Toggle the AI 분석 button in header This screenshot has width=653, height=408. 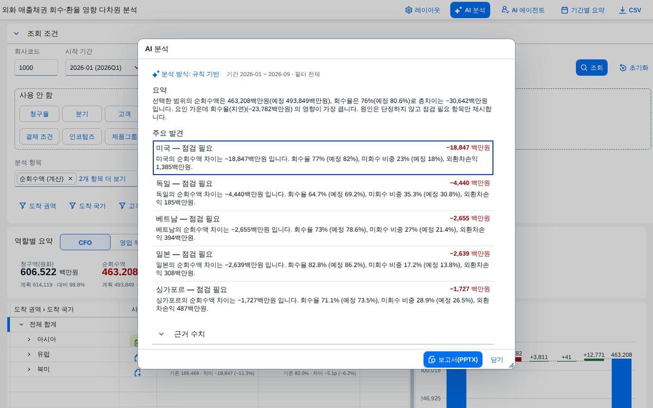tap(470, 10)
